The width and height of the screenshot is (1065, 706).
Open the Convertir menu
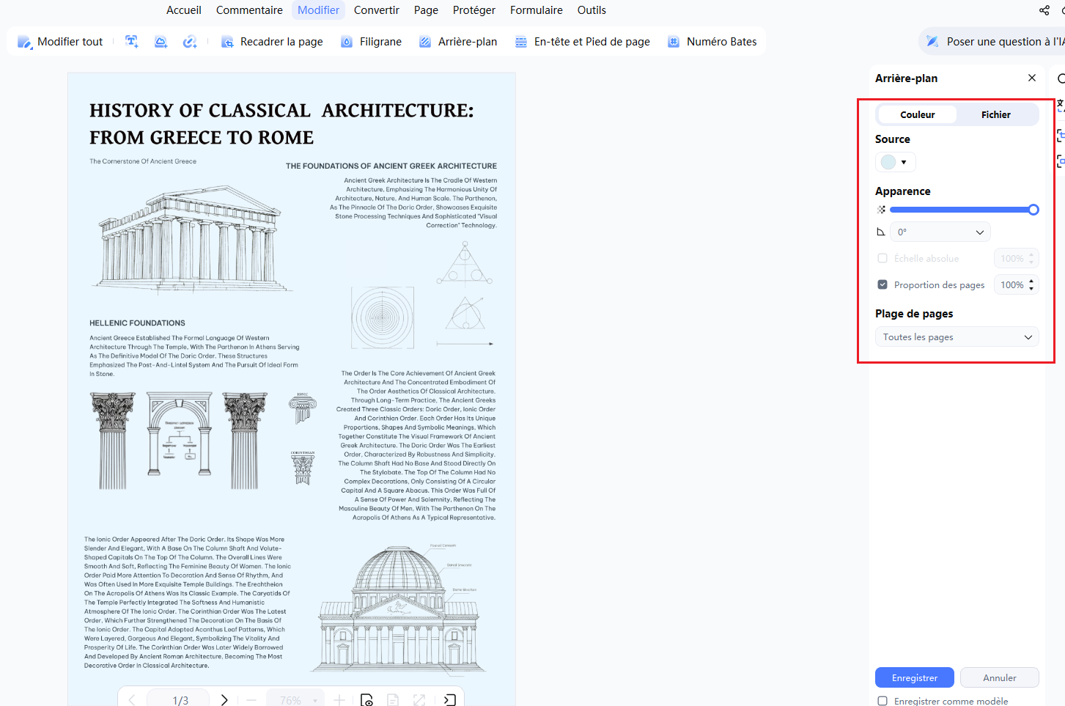pyautogui.click(x=377, y=10)
